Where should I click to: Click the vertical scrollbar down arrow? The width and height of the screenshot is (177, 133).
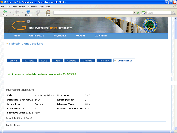click(x=176, y=129)
